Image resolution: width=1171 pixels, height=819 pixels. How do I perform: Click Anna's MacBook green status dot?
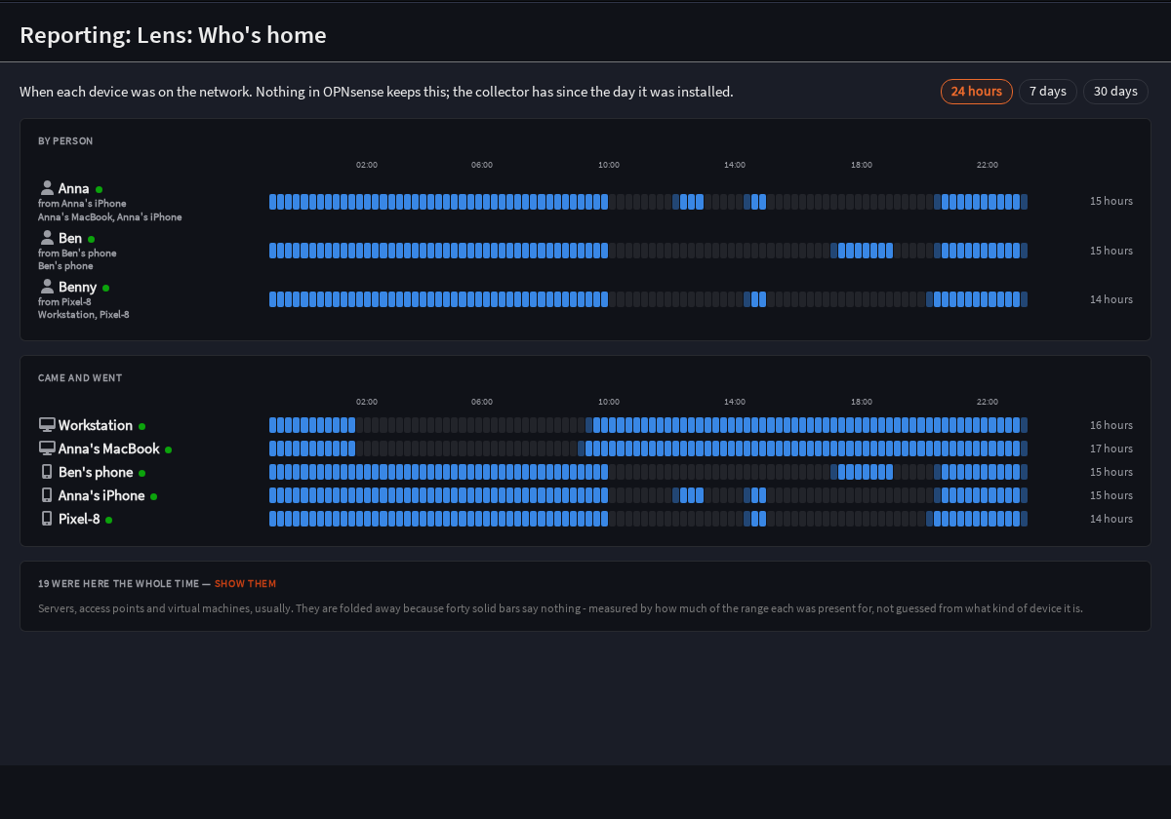tap(169, 449)
